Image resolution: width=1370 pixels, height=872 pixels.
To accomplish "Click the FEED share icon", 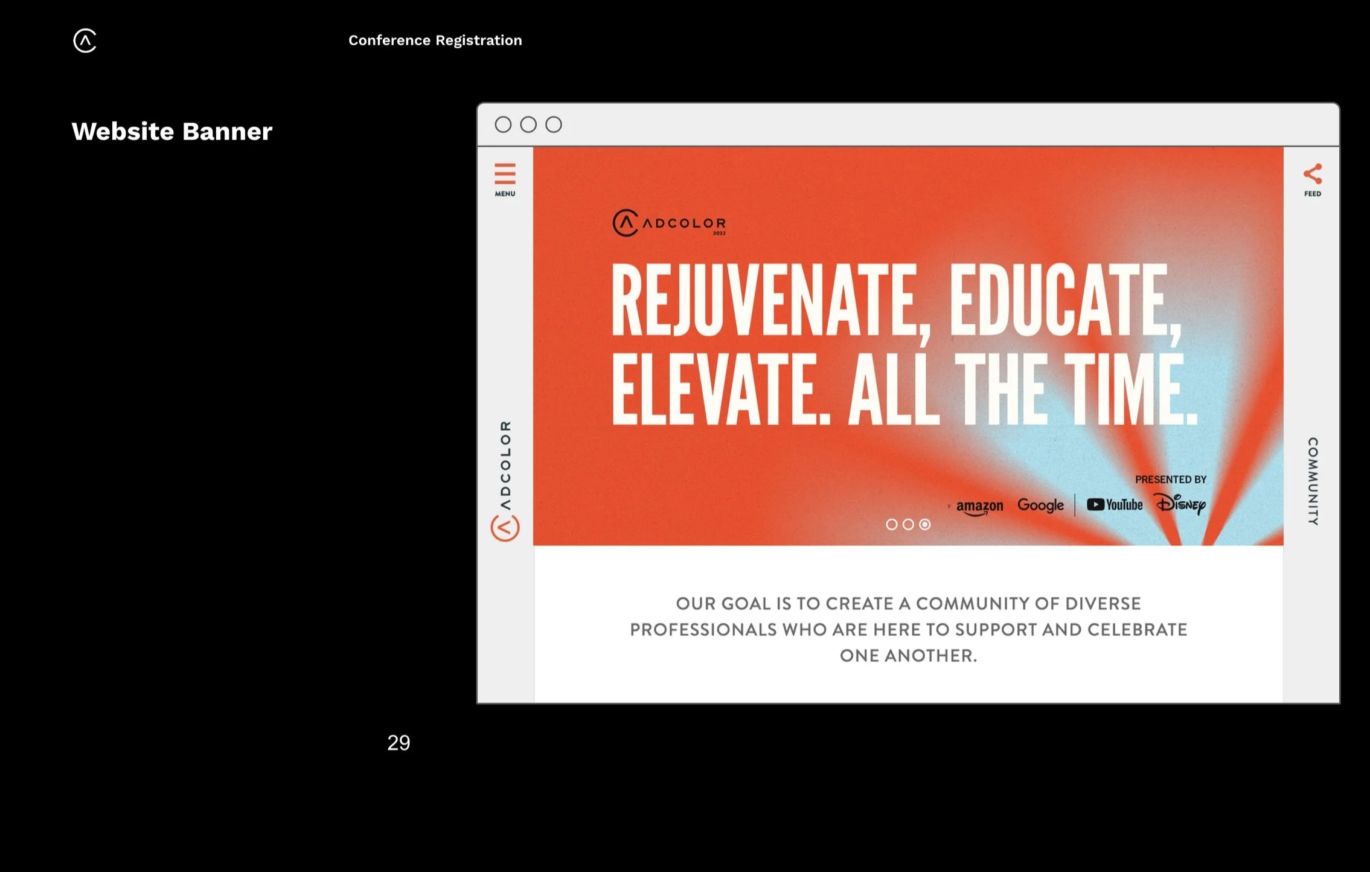I will point(1312,175).
